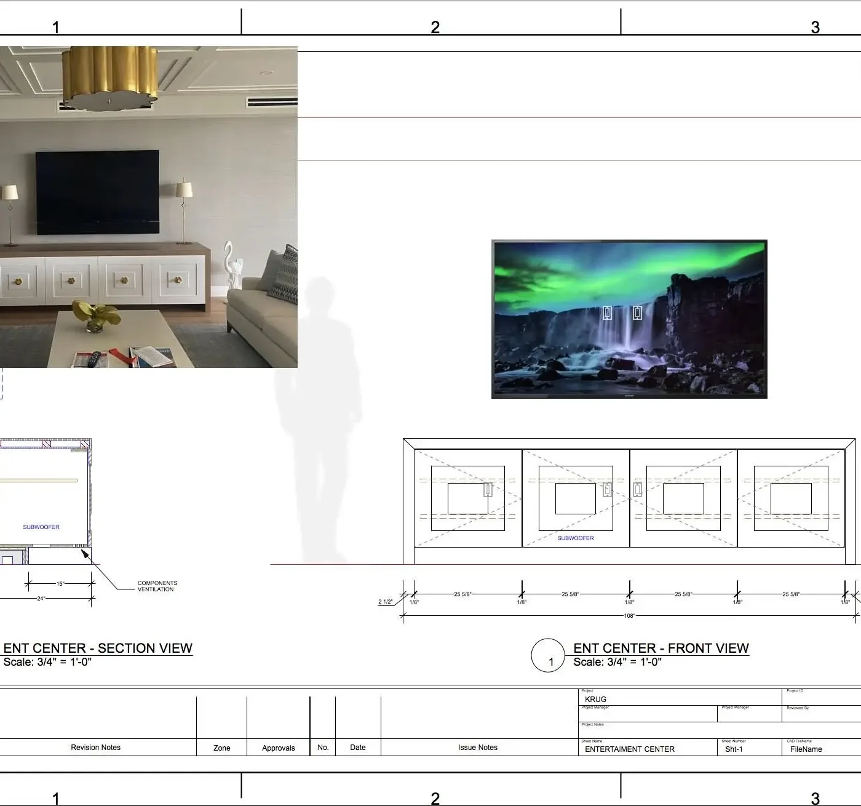This screenshot has width=861, height=806.
Task: Click the ventilation callout arrowhead in the section view
Action: [x=86, y=554]
